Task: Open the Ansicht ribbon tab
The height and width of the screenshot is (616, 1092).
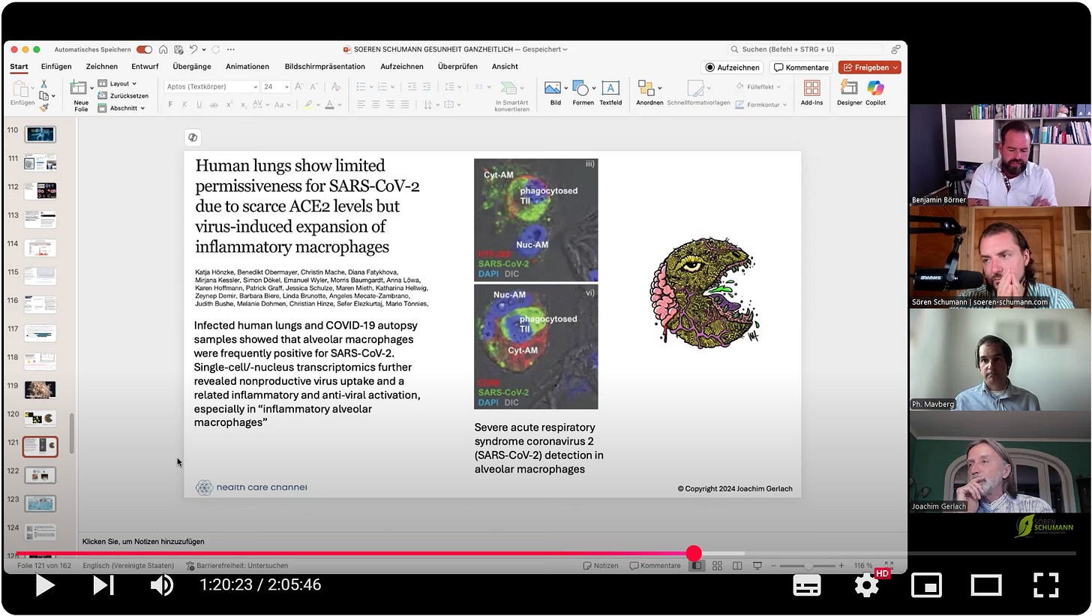Action: [505, 67]
